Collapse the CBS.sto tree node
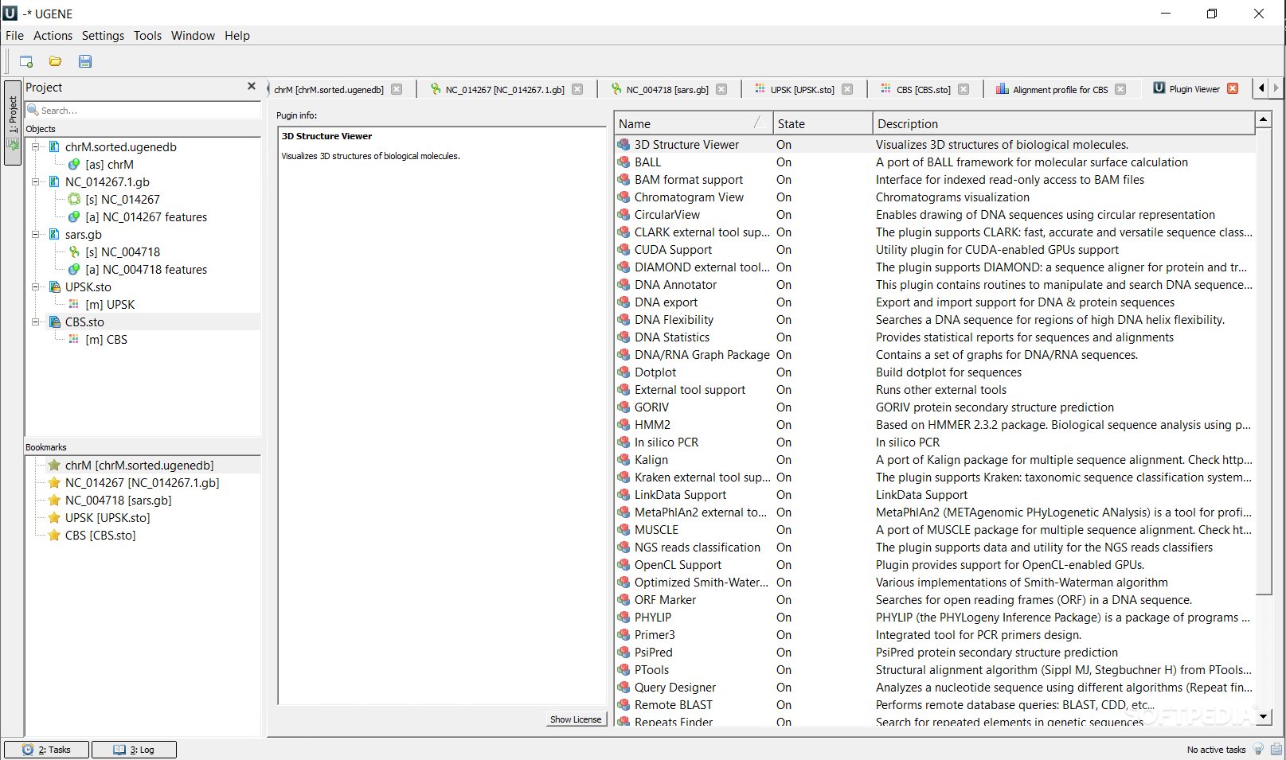Image resolution: width=1286 pixels, height=760 pixels. click(36, 322)
